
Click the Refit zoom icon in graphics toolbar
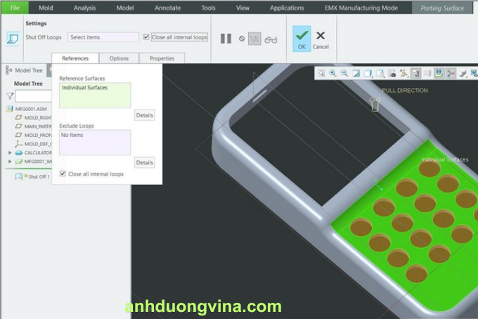coord(321,73)
